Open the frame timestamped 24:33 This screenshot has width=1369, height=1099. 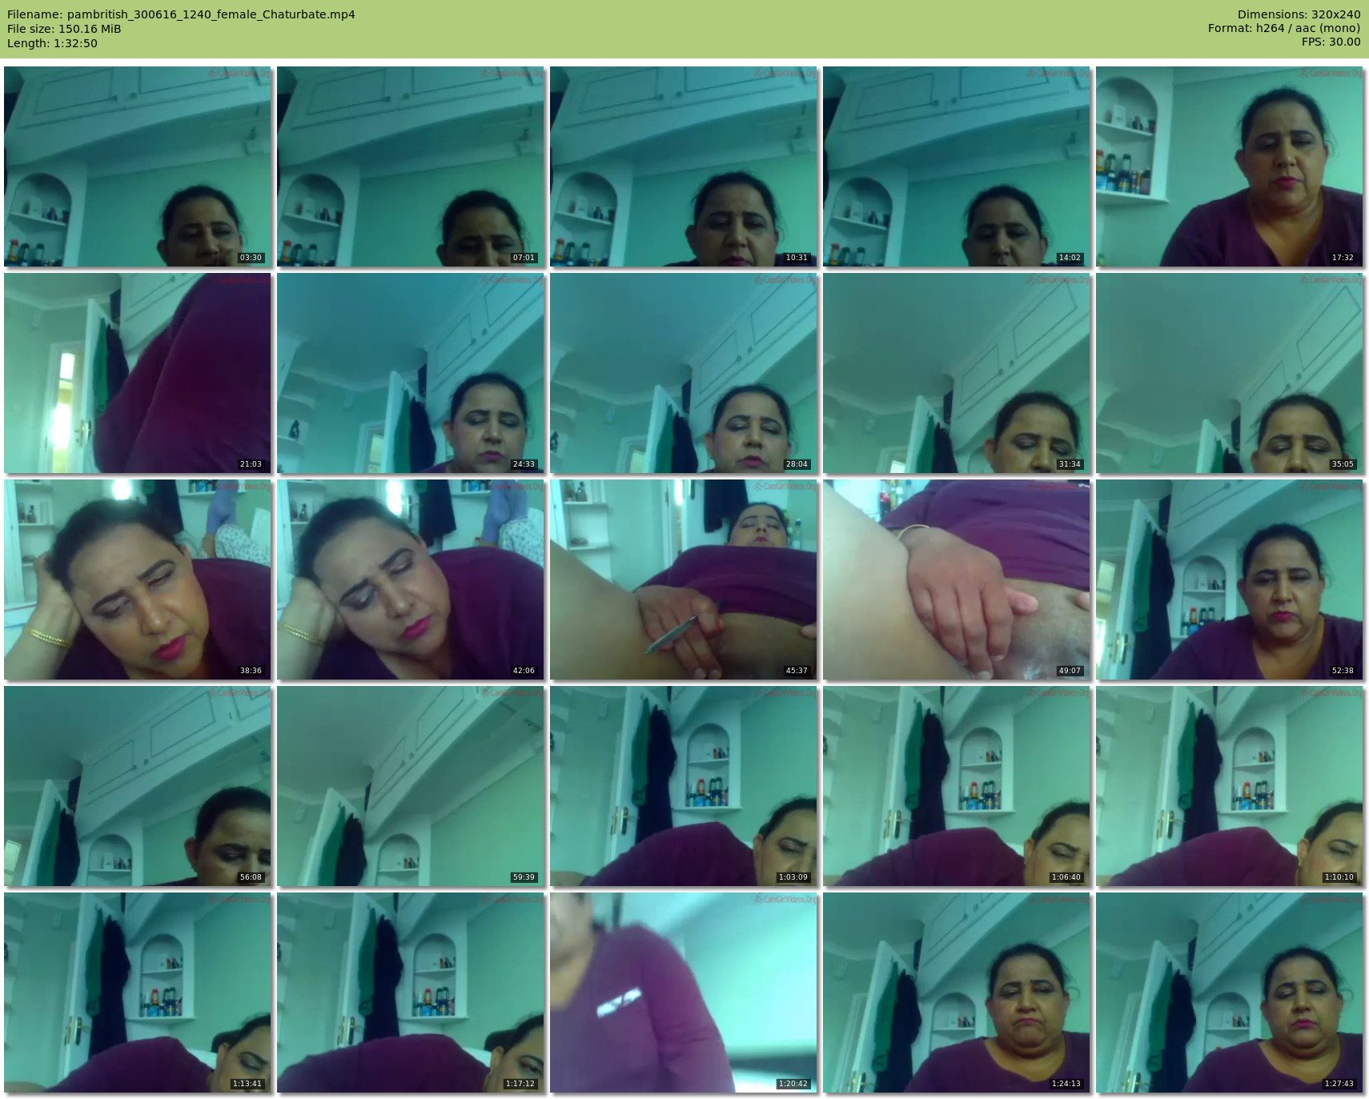click(x=411, y=373)
